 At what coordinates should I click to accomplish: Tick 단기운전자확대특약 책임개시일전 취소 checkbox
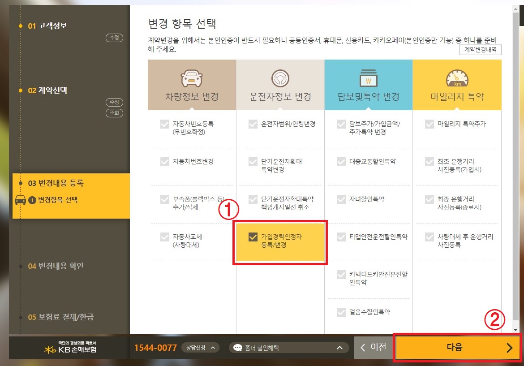click(x=253, y=199)
